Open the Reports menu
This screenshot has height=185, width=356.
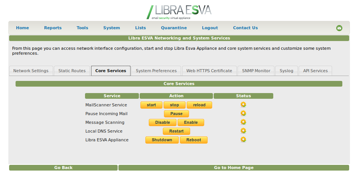point(53,28)
